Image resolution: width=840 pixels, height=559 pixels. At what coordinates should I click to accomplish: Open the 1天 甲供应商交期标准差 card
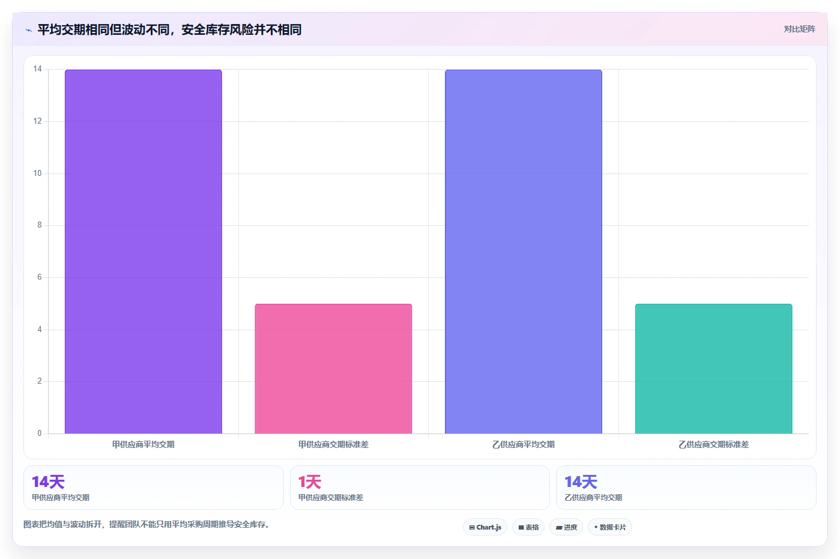[420, 488]
